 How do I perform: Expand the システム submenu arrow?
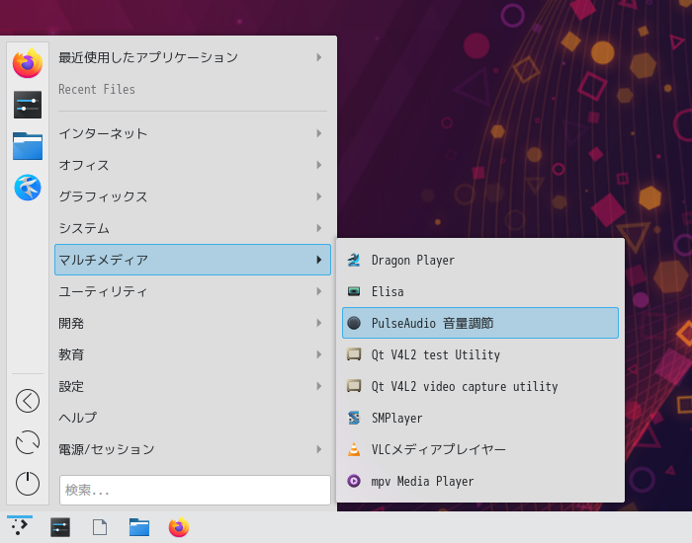pos(319,228)
